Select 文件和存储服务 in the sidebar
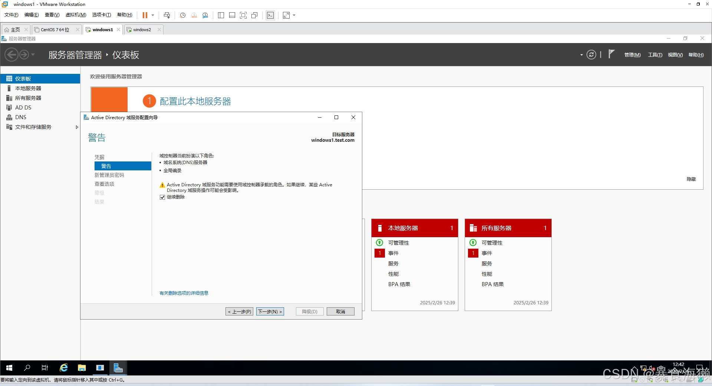The width and height of the screenshot is (712, 386). pyautogui.click(x=40, y=127)
